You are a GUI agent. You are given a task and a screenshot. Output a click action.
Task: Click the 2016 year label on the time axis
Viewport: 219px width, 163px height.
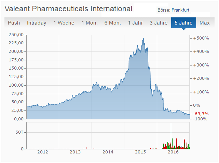click(x=173, y=152)
